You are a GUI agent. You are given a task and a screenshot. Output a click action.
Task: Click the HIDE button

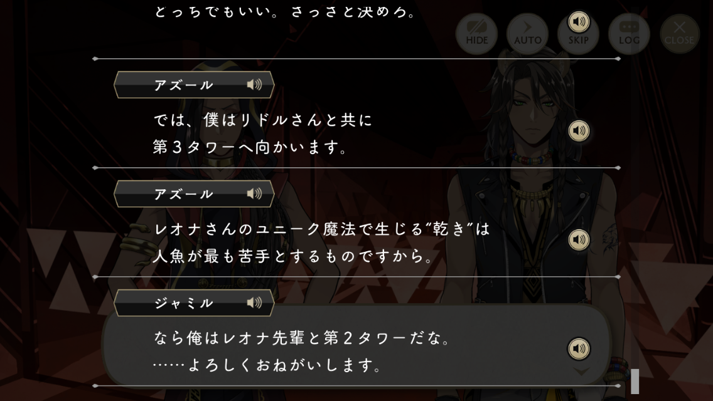pyautogui.click(x=476, y=34)
